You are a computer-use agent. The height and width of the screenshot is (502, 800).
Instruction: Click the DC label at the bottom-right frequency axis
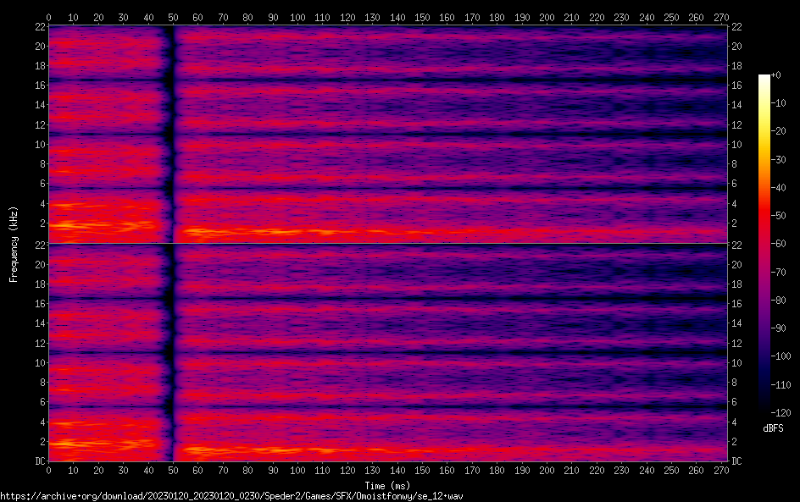[x=736, y=461]
